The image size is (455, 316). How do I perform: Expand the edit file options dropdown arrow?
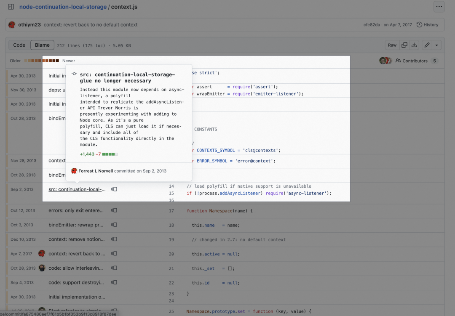436,45
